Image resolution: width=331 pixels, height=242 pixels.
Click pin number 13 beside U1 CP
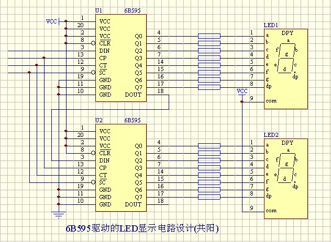81,54
